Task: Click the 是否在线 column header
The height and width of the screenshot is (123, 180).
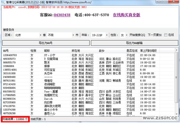Action: coord(132,51)
